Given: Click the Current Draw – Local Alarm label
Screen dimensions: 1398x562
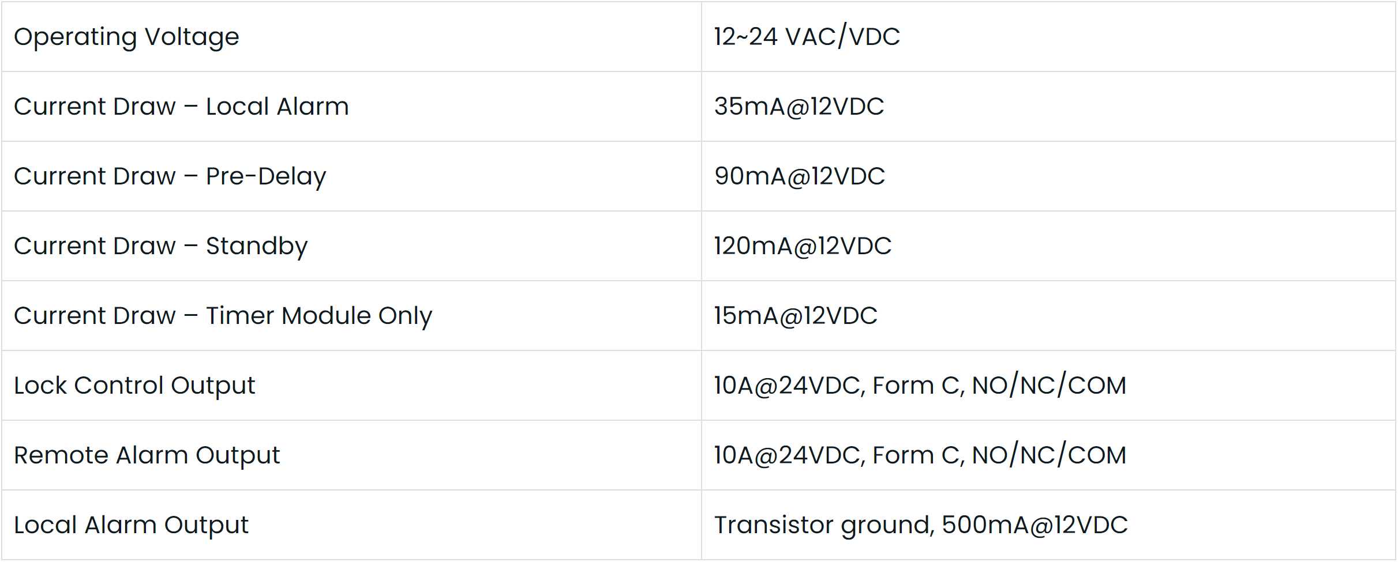Looking at the screenshot, I should 181,107.
